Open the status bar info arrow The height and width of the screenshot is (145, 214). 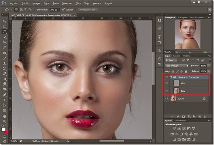tap(68, 141)
